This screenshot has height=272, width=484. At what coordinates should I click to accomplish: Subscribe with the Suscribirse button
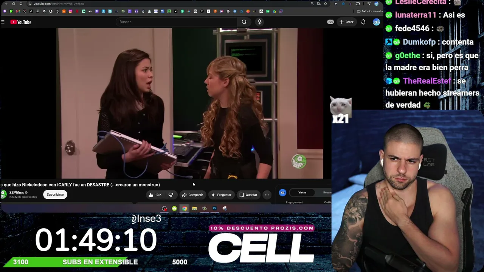pyautogui.click(x=55, y=195)
